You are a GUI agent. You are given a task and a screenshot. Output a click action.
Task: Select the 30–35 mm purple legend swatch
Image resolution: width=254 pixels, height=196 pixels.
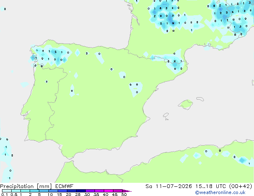90,191
